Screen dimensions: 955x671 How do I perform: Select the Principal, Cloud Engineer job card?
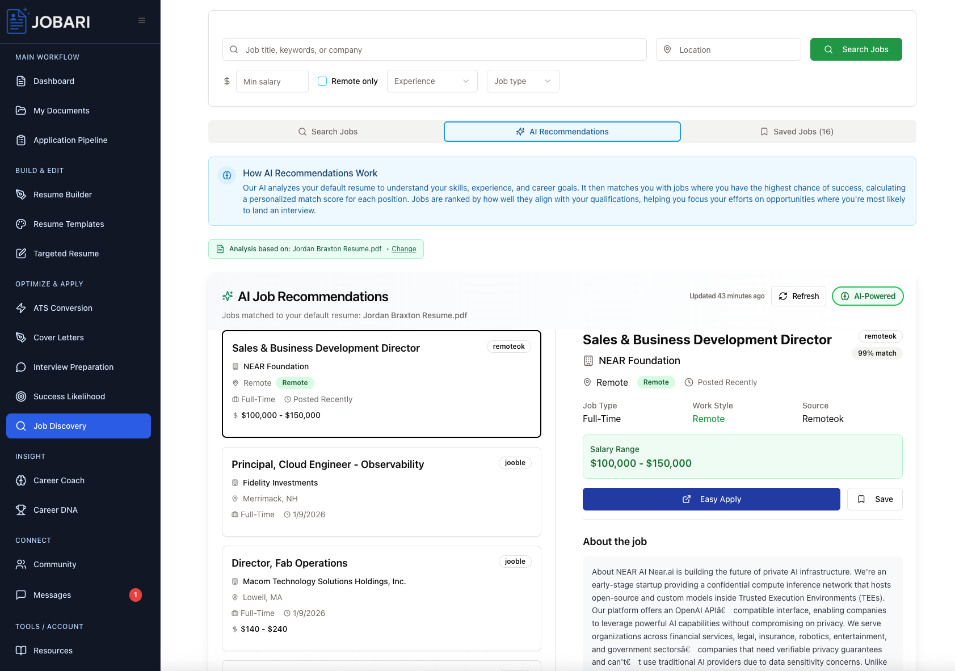coord(381,492)
